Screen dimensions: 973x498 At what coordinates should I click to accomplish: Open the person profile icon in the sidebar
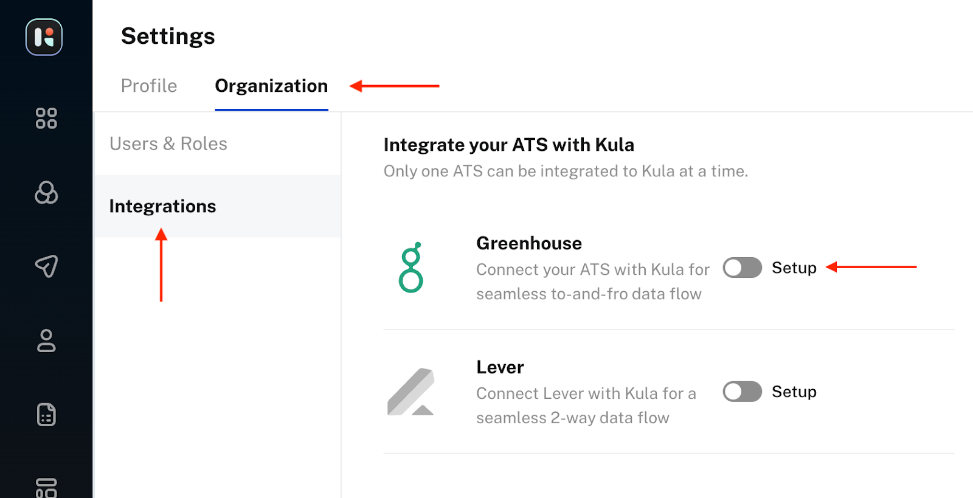point(46,341)
